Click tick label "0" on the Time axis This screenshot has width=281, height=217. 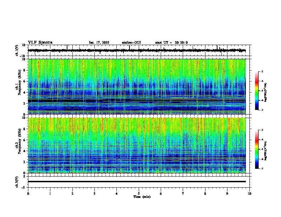point(28,194)
